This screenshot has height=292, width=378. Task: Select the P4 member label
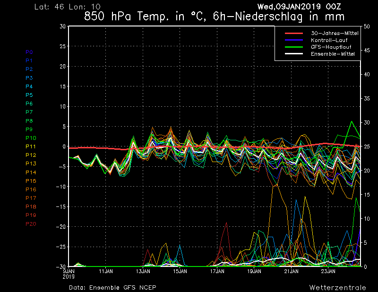pyautogui.click(x=29, y=86)
